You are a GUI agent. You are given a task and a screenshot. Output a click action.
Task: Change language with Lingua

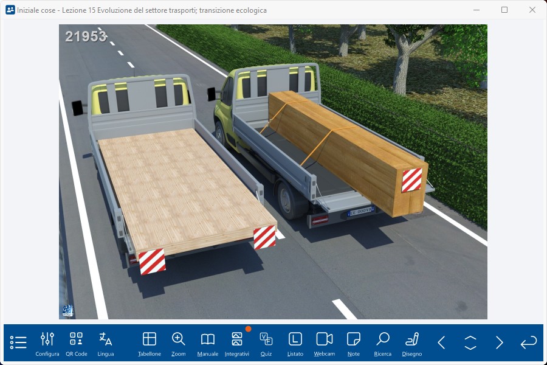[106, 343]
